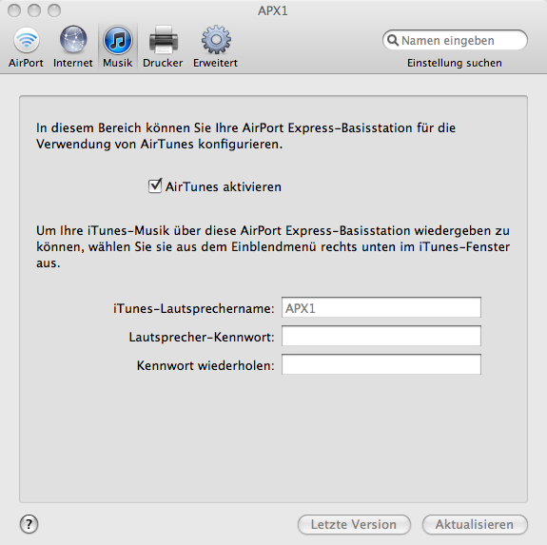Click the zoom window button
This screenshot has height=545, width=547.
click(54, 10)
